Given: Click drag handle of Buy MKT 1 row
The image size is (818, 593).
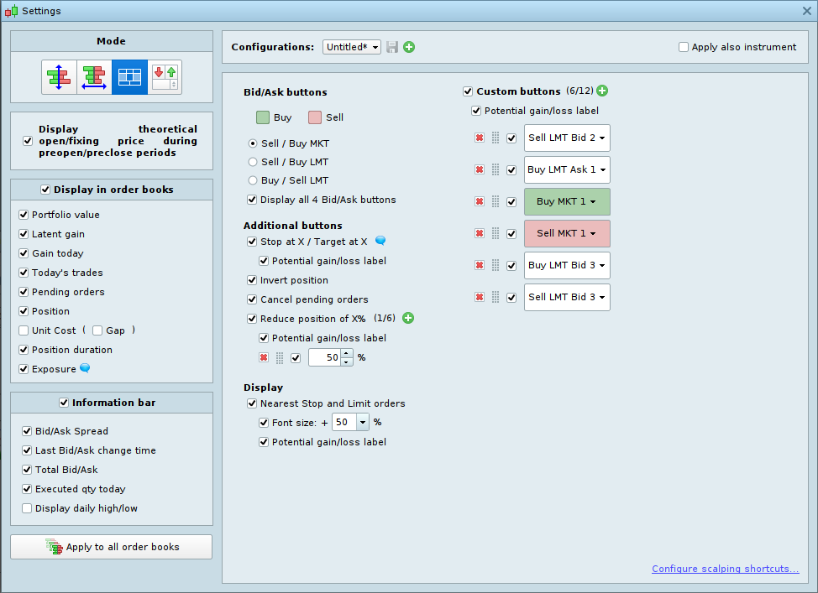Looking at the screenshot, I should click(x=496, y=201).
